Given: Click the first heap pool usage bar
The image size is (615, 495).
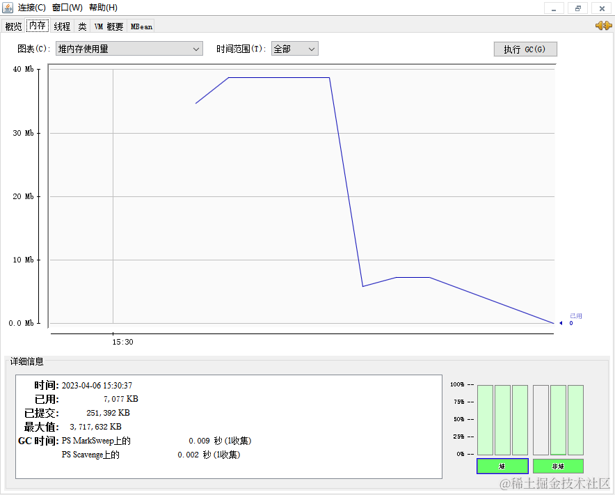Looking at the screenshot, I should click(485, 420).
